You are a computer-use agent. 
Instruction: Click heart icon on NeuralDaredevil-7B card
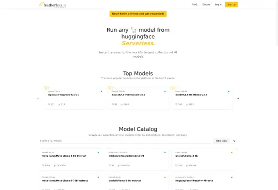coord(110,166)
